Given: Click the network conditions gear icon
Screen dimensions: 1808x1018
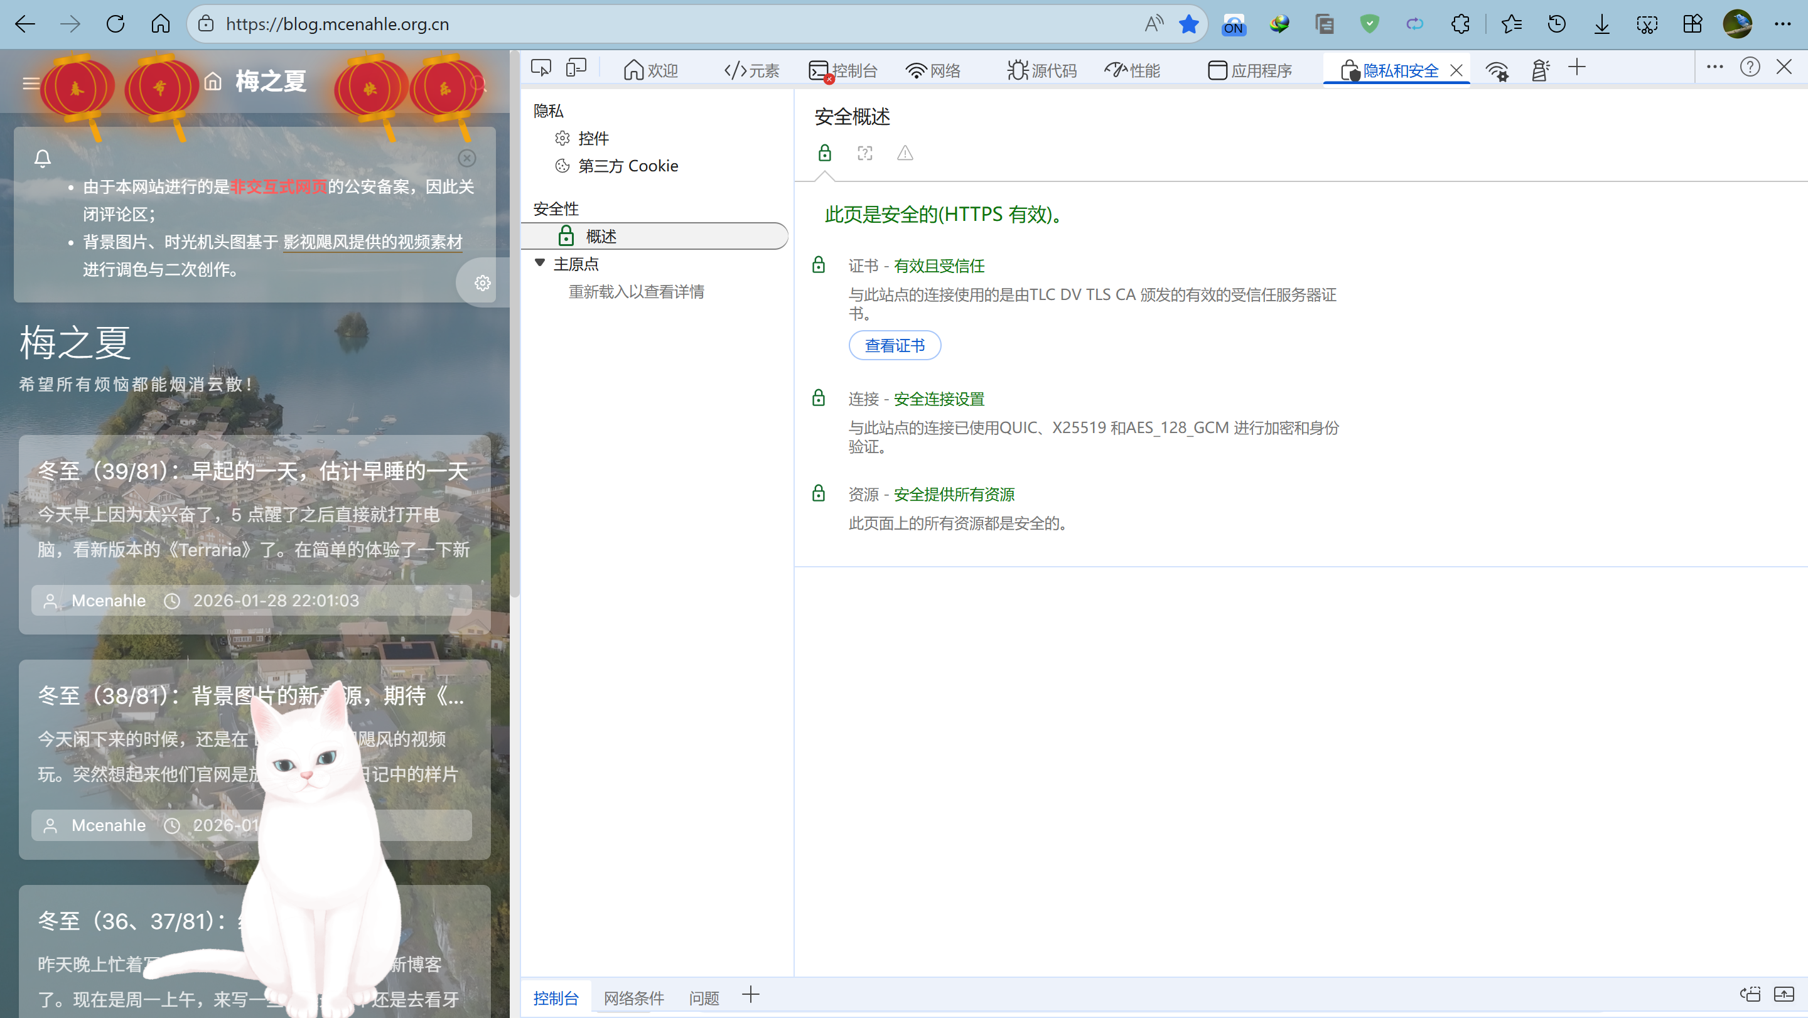Looking at the screenshot, I should pyautogui.click(x=1499, y=70).
